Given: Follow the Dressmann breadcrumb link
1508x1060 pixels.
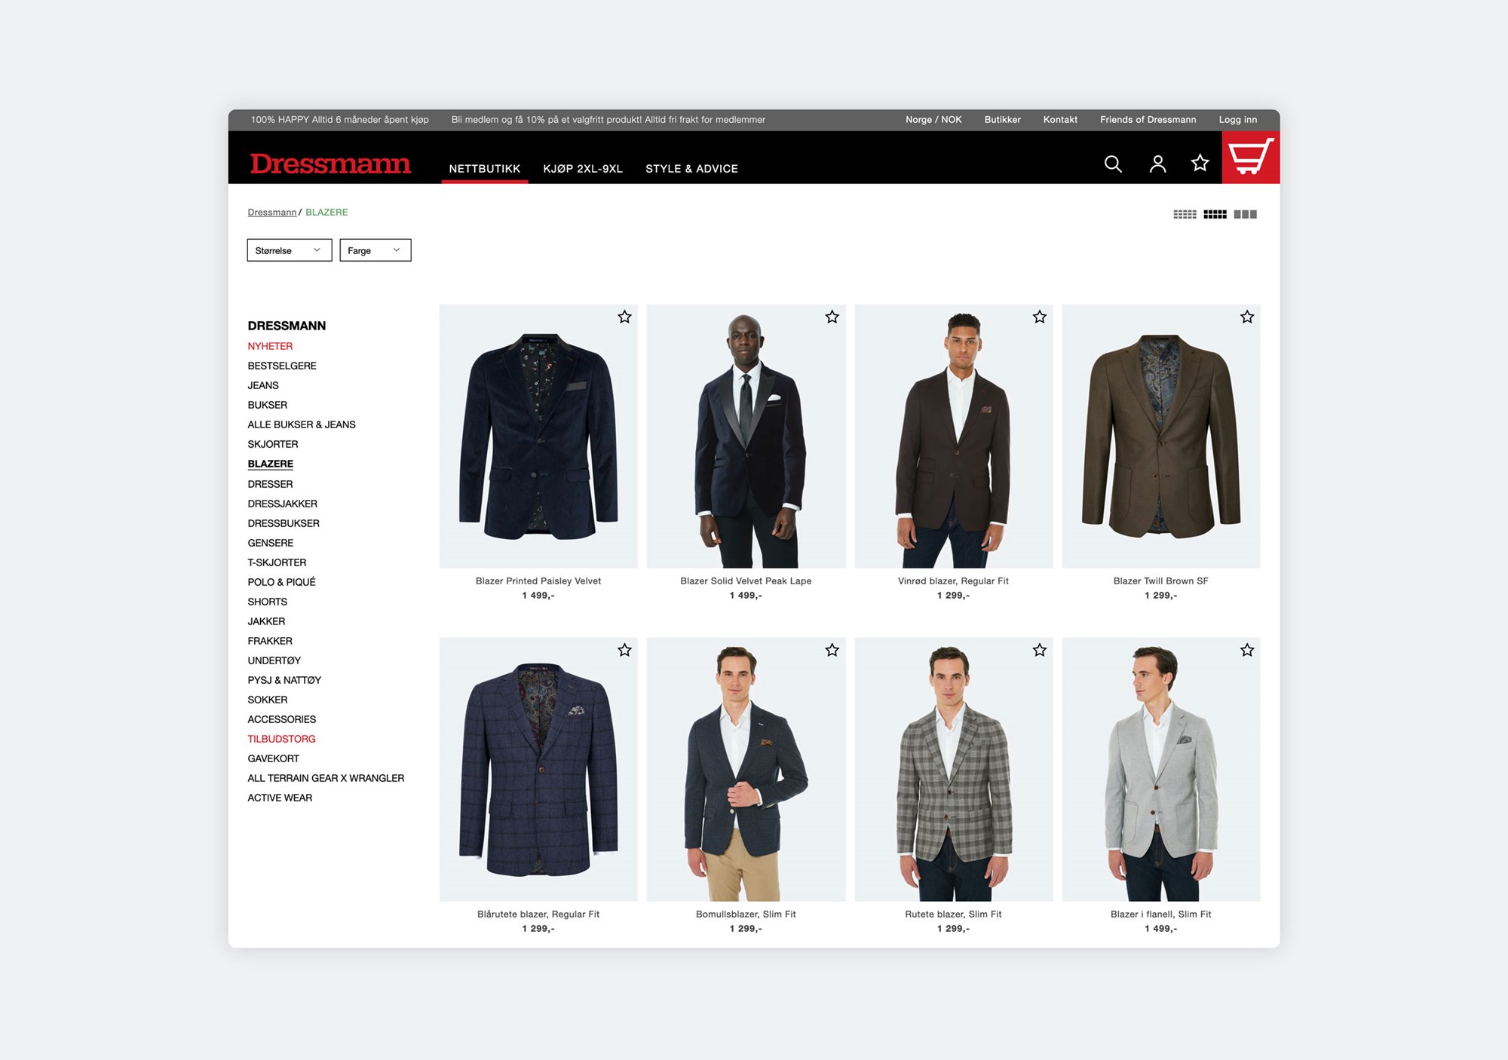Looking at the screenshot, I should (x=272, y=213).
